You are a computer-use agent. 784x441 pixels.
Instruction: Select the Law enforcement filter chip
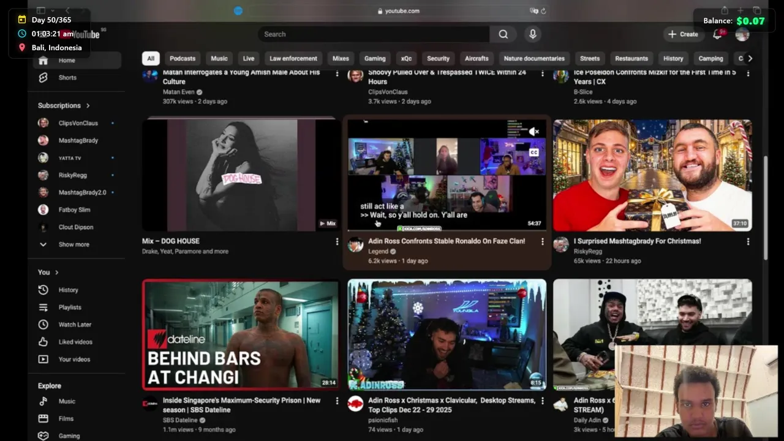[x=293, y=59]
